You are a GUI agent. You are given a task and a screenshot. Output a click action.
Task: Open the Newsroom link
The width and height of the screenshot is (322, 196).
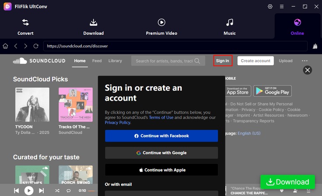tap(297, 115)
